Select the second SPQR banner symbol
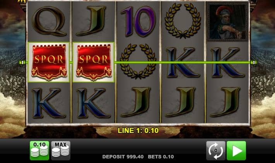This screenshot has width=275, height=163. click(x=94, y=62)
